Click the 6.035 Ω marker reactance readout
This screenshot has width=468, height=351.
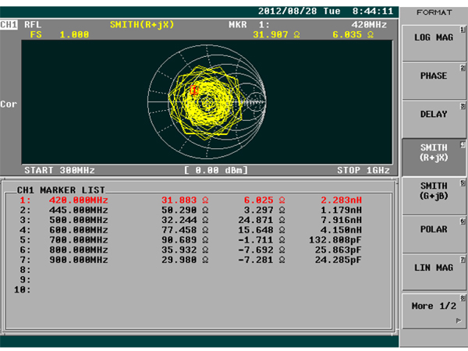[353, 34]
